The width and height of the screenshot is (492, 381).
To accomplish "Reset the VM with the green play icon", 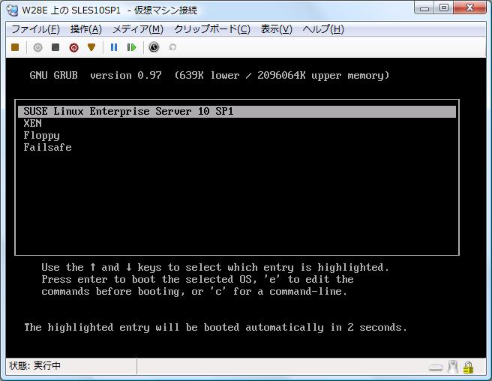I will (132, 47).
